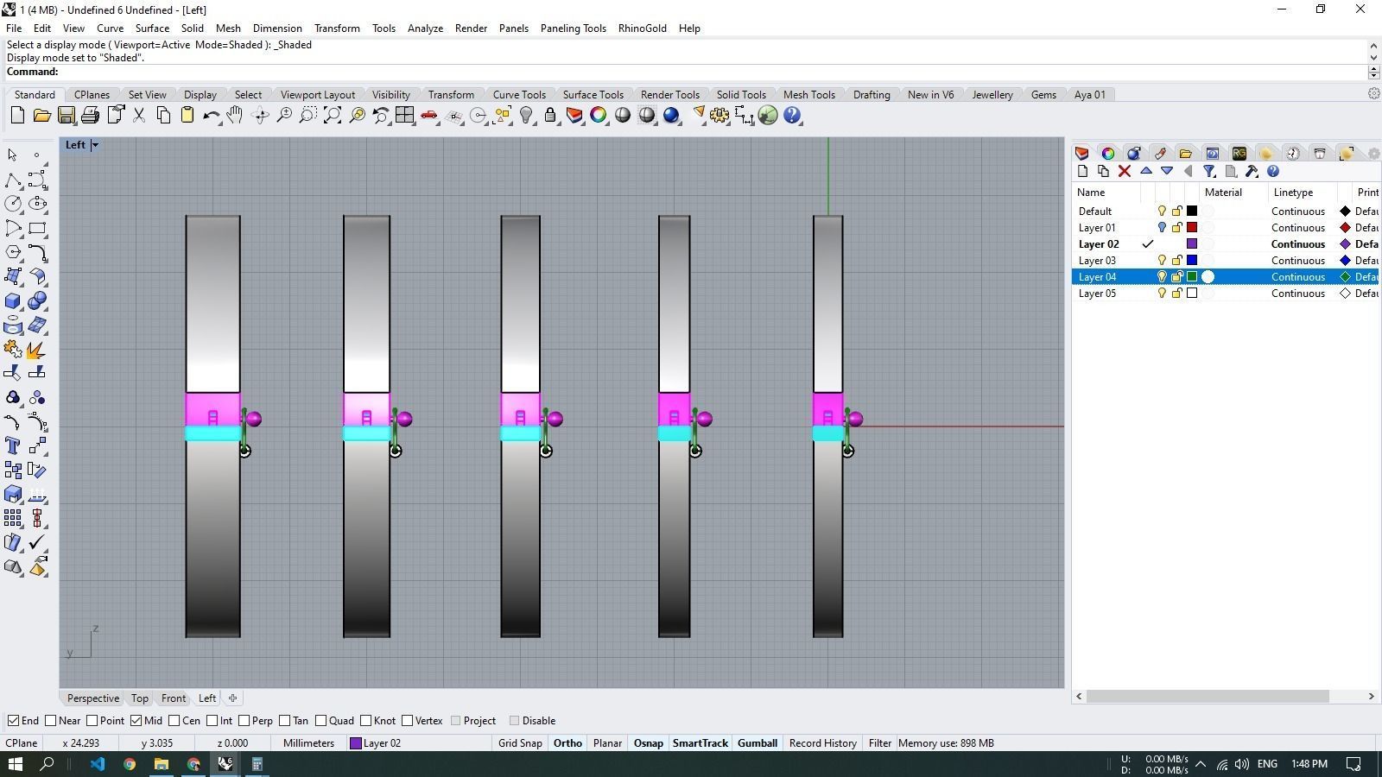This screenshot has width=1382, height=777.
Task: Click the Print icon in Standard toolbar
Action: pos(90,116)
